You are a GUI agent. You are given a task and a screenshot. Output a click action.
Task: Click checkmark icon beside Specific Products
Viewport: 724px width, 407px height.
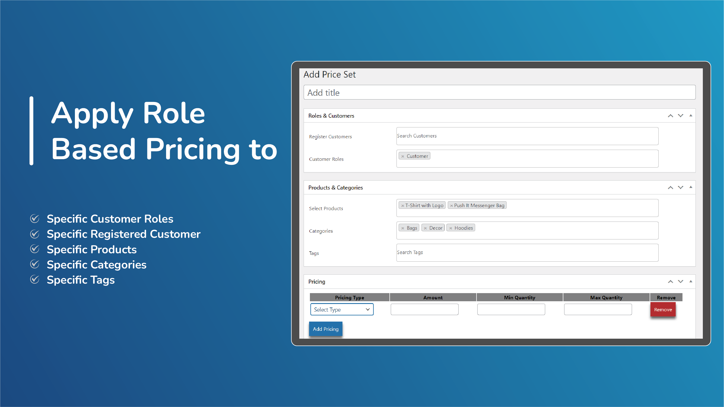[x=34, y=249]
